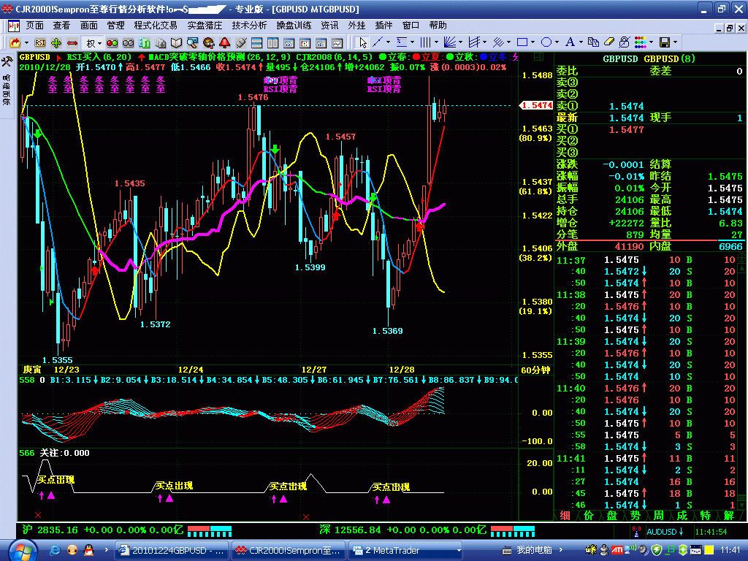Screen dimensions: 748x561
Task: Select the vertical parallel lines tool
Action: coord(426,42)
